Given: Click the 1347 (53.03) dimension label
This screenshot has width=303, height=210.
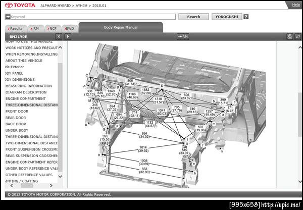Looking at the screenshot, I should (x=162, y=112).
